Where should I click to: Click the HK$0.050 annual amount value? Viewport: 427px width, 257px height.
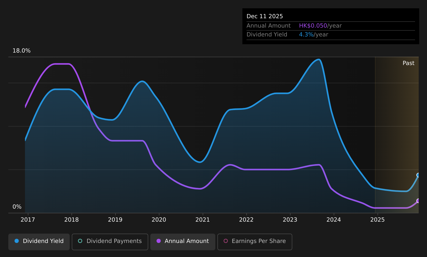[313, 26]
